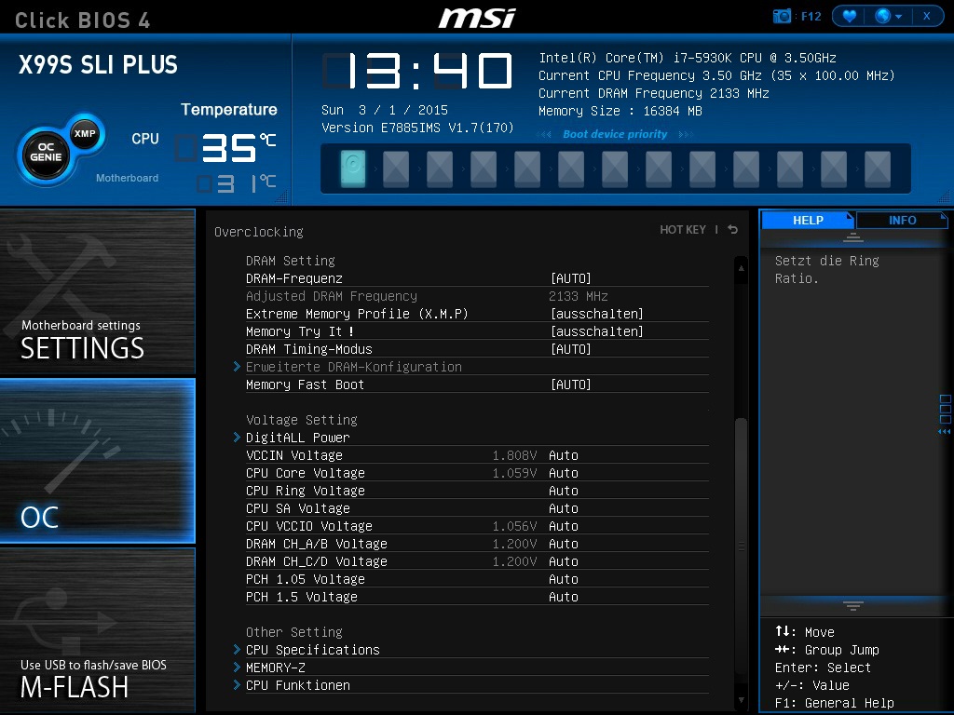Open Extreme Memory Profile (X.M.P) setting
This screenshot has height=715, width=954.
coord(477,314)
